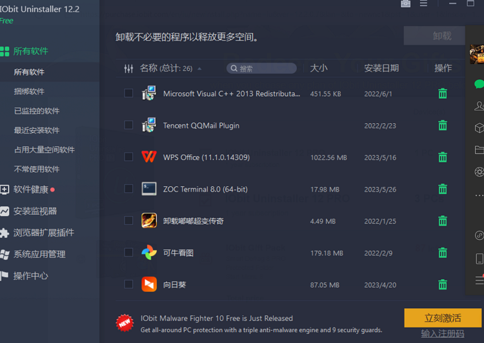
Task: Click the Microsoft Visual C++ installer icon
Action: (x=149, y=93)
